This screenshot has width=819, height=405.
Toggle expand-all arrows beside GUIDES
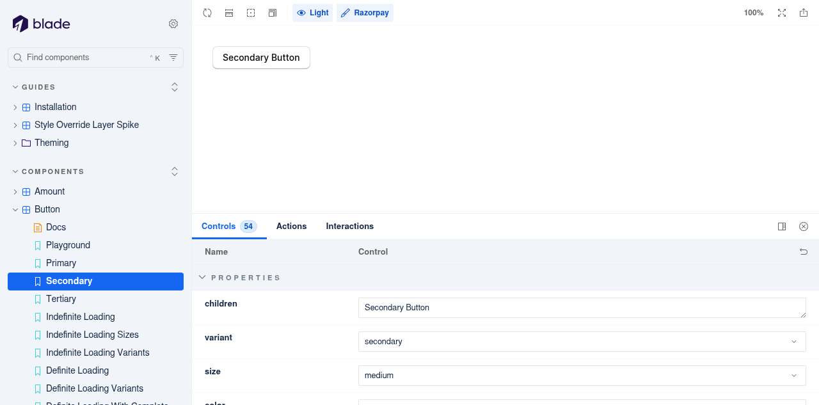point(175,87)
